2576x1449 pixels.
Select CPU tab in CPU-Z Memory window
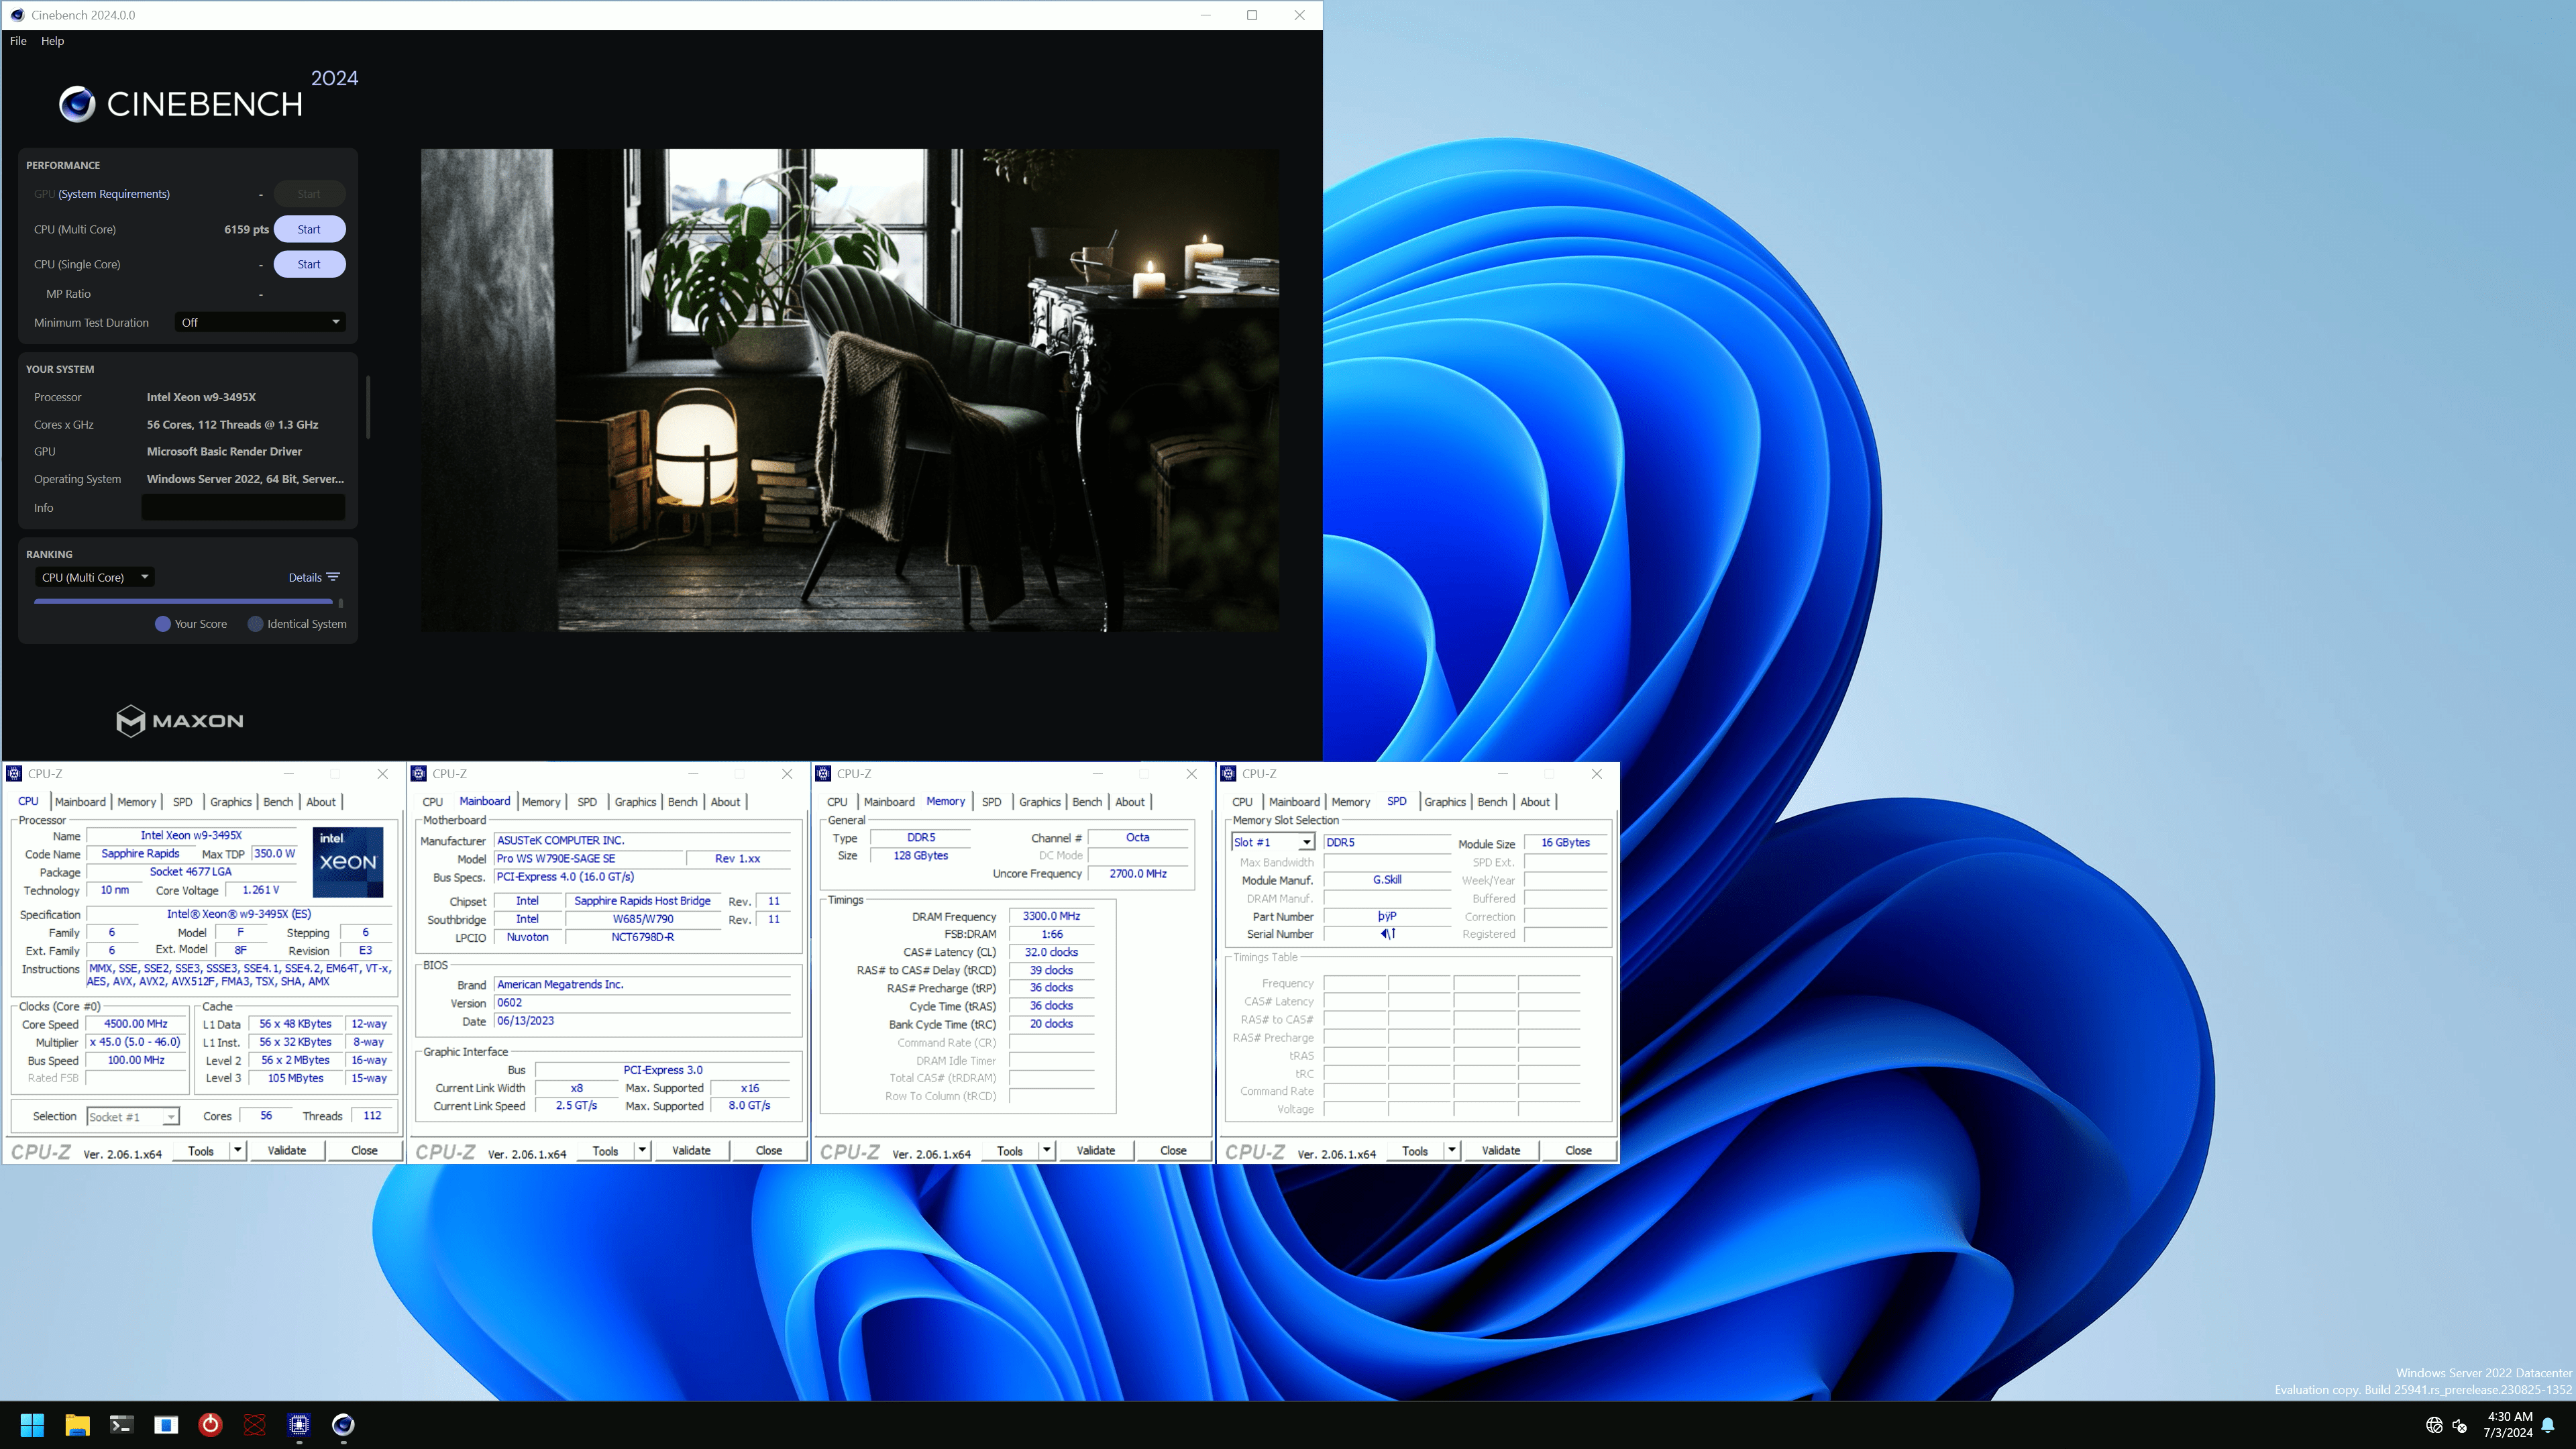coord(837,802)
